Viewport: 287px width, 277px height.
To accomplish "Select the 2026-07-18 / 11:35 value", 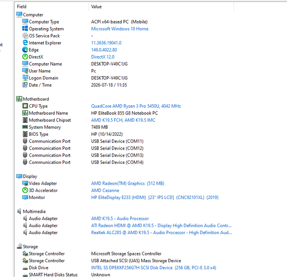I will coord(109,85).
